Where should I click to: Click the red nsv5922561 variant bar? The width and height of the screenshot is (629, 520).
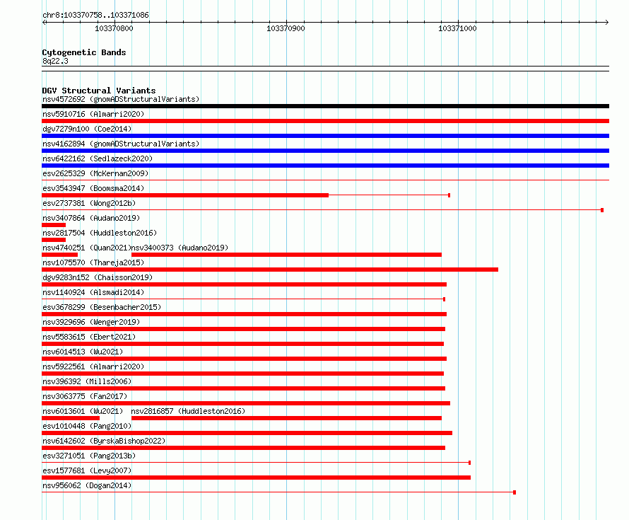(242, 374)
